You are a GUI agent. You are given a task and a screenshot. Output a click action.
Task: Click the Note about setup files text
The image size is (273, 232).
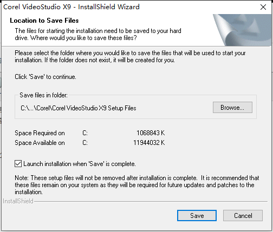coord(137,185)
